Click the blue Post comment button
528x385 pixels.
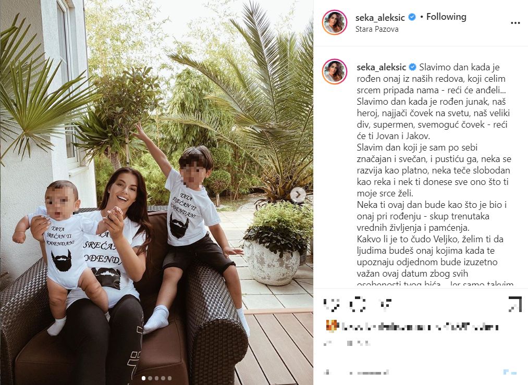(x=510, y=372)
